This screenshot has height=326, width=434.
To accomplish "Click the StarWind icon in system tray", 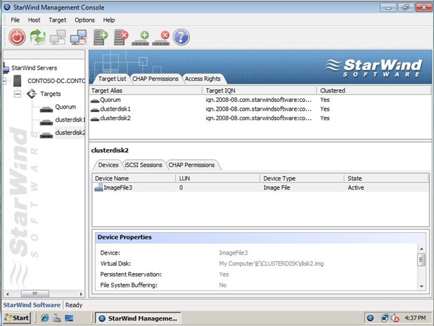I will pyautogui.click(x=370, y=318).
